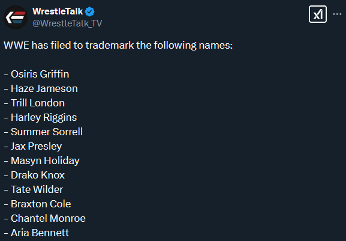Click the name Aria Bennett
The width and height of the screenshot is (346, 241).
[40, 233]
